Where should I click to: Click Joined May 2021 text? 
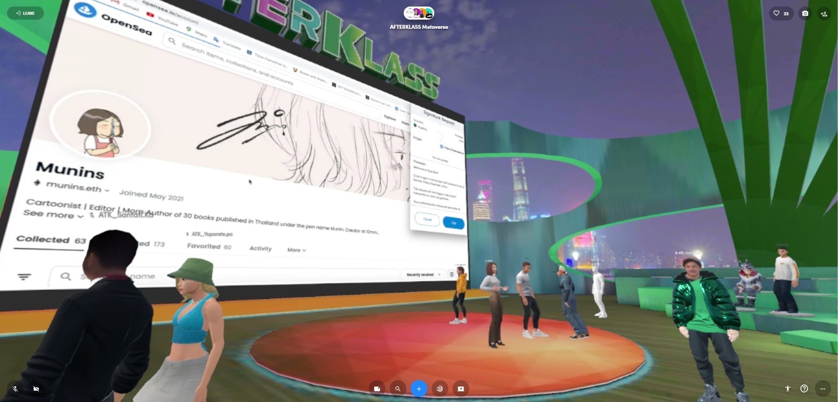[151, 195]
